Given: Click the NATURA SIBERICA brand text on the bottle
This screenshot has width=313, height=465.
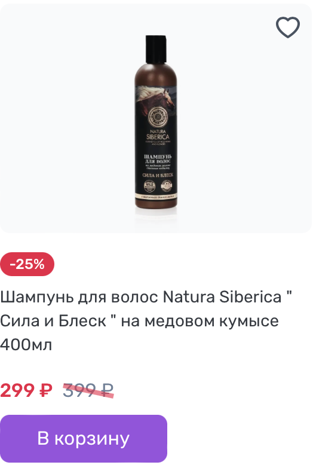Looking at the screenshot, I should pos(158,135).
